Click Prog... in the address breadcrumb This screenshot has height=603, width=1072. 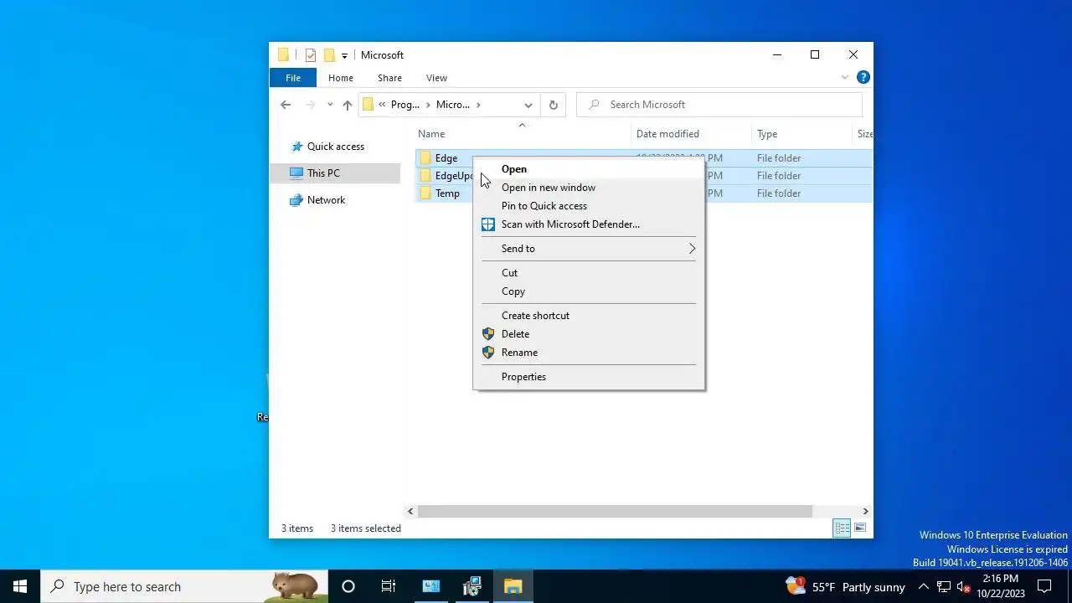[405, 105]
